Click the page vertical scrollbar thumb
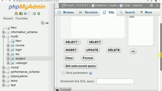 pos(161,47)
